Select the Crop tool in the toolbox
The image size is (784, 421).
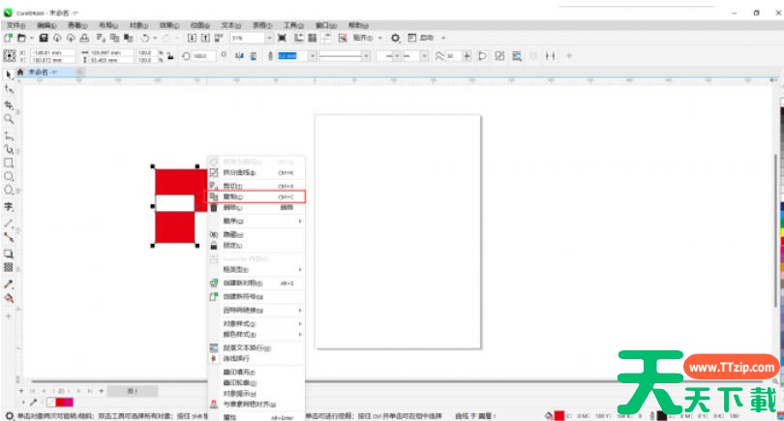[x=8, y=104]
